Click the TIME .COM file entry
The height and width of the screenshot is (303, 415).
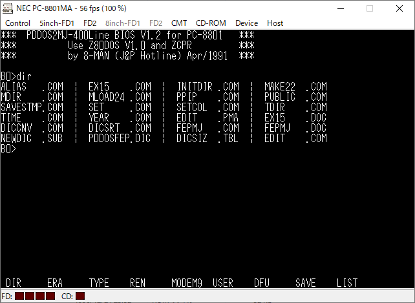[x=32, y=118]
